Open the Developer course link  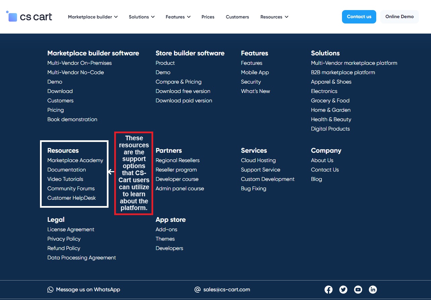click(x=177, y=179)
